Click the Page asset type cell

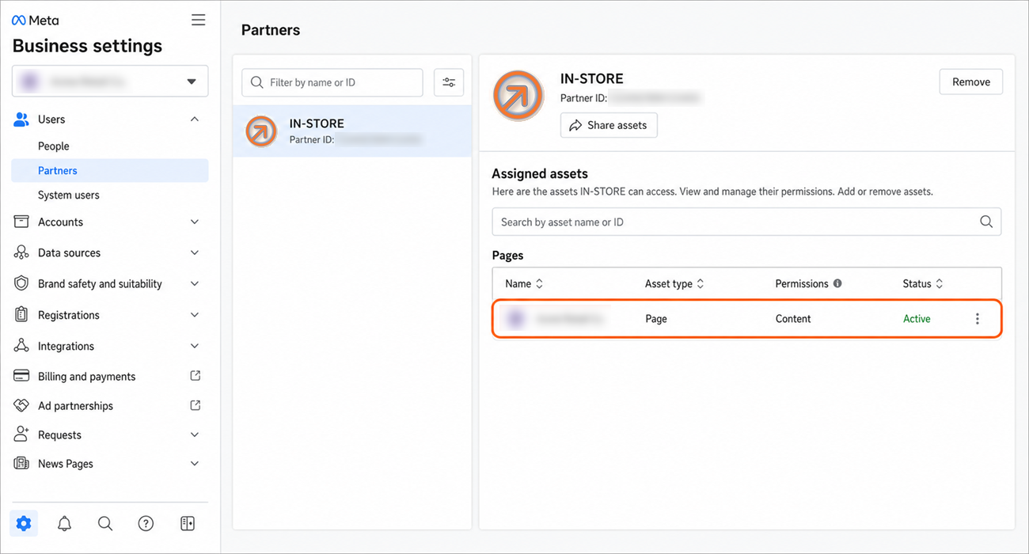click(x=656, y=319)
